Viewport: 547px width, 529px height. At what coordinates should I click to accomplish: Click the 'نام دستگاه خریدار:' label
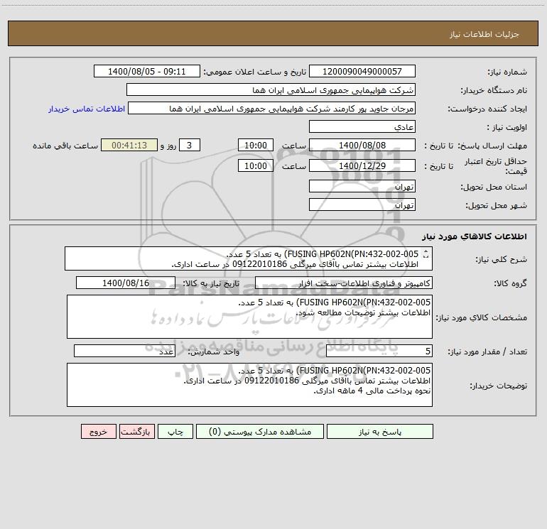[494, 90]
